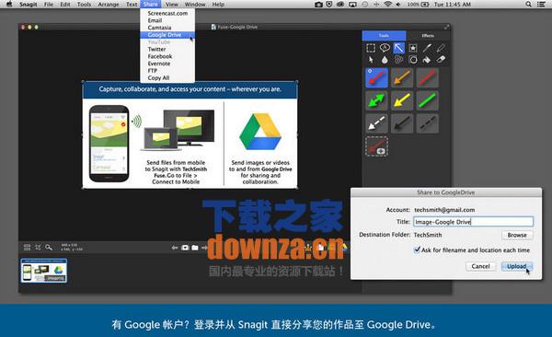Choose the red line style preset
Screen dimensions: 552x337
428,78
